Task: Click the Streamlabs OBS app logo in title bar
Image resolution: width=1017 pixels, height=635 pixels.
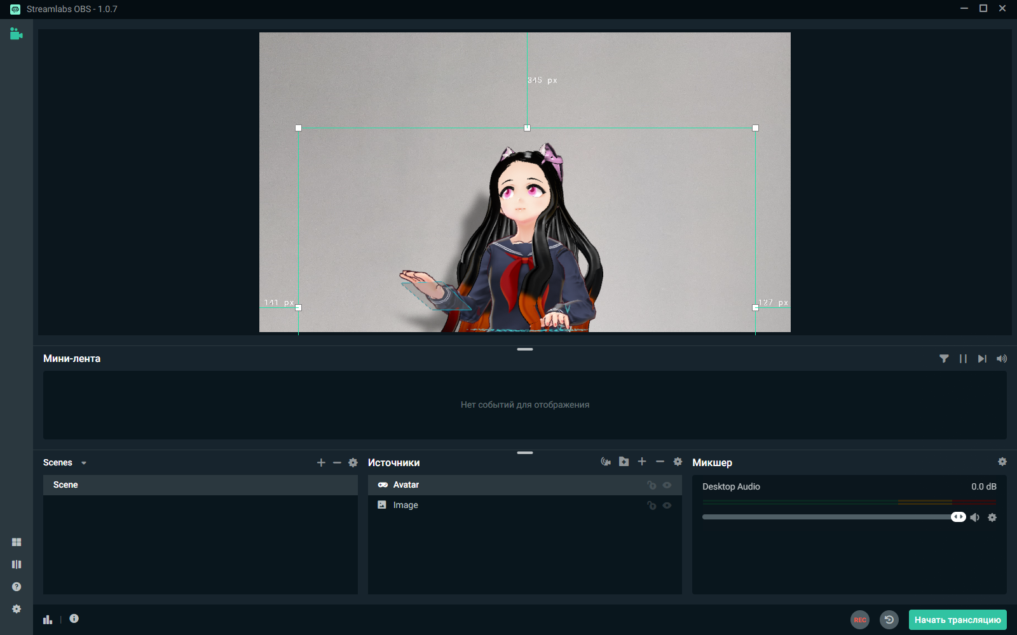Action: (15, 10)
